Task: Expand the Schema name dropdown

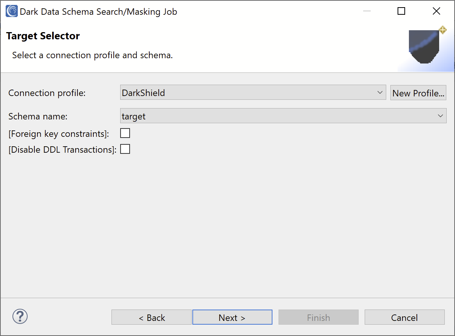Action: [283, 116]
